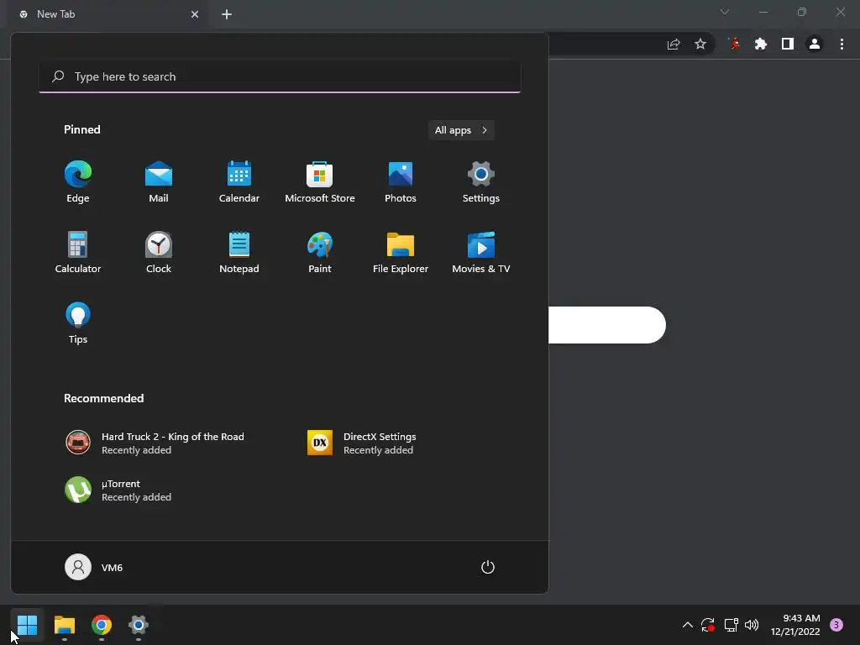Open the Chrome profile avatar
This screenshot has width=860, height=645.
click(x=815, y=44)
